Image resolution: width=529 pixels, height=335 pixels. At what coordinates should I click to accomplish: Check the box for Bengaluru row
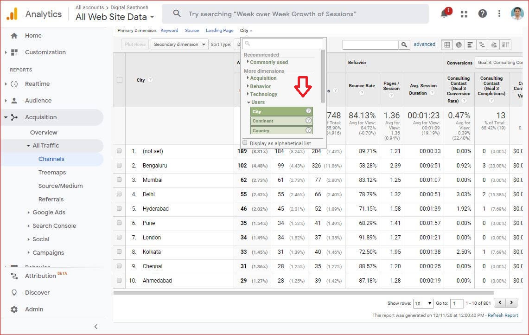[119, 165]
